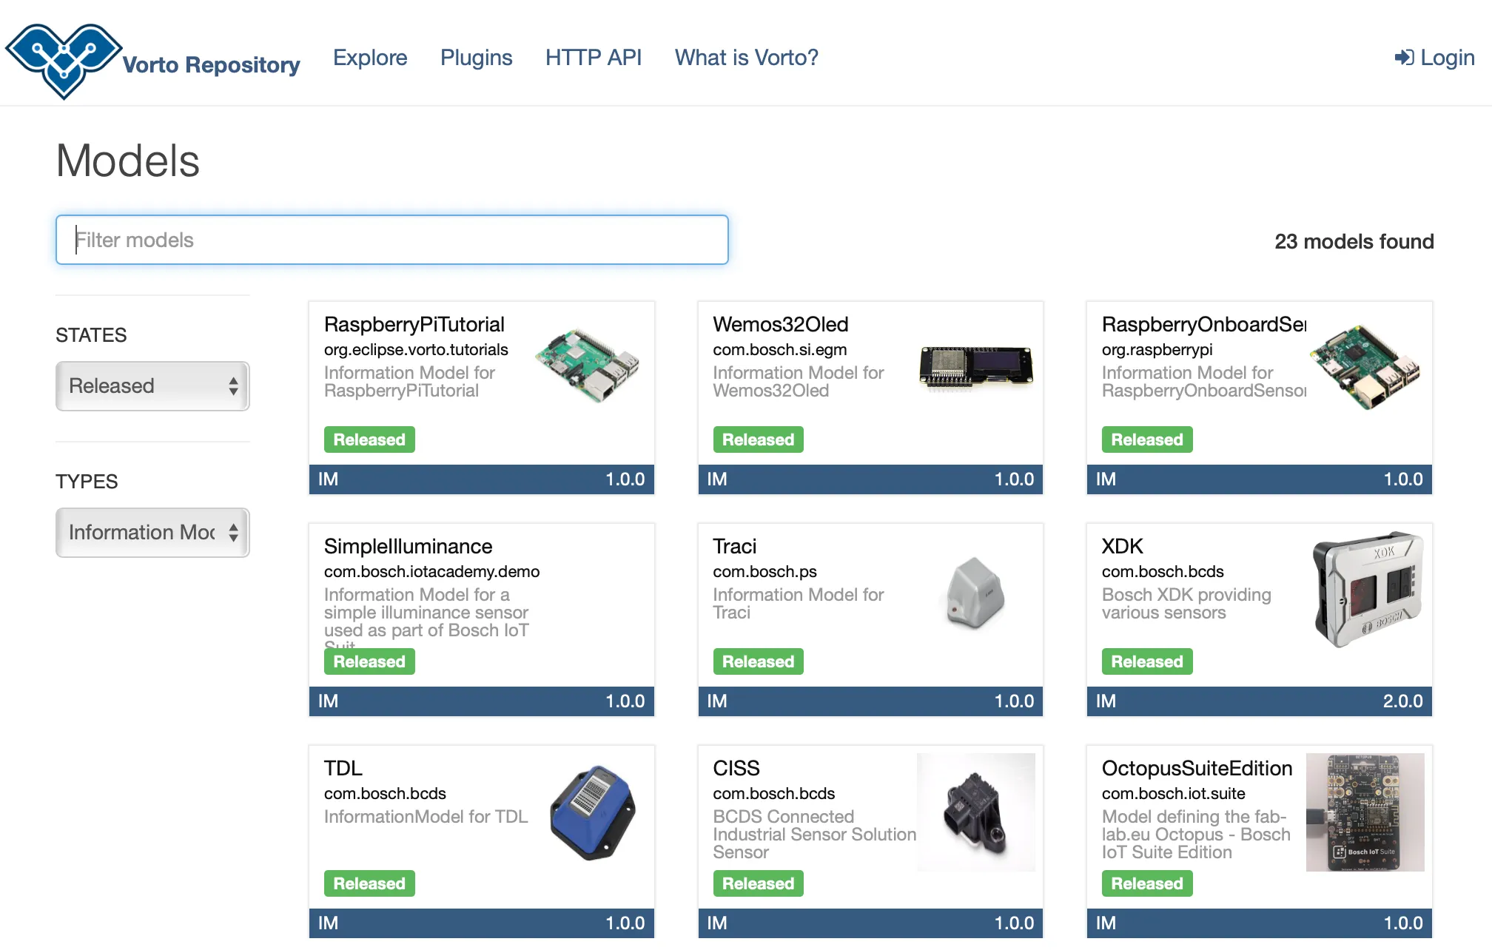Click the Vorto logo icon
The image size is (1492, 950).
[x=64, y=61]
